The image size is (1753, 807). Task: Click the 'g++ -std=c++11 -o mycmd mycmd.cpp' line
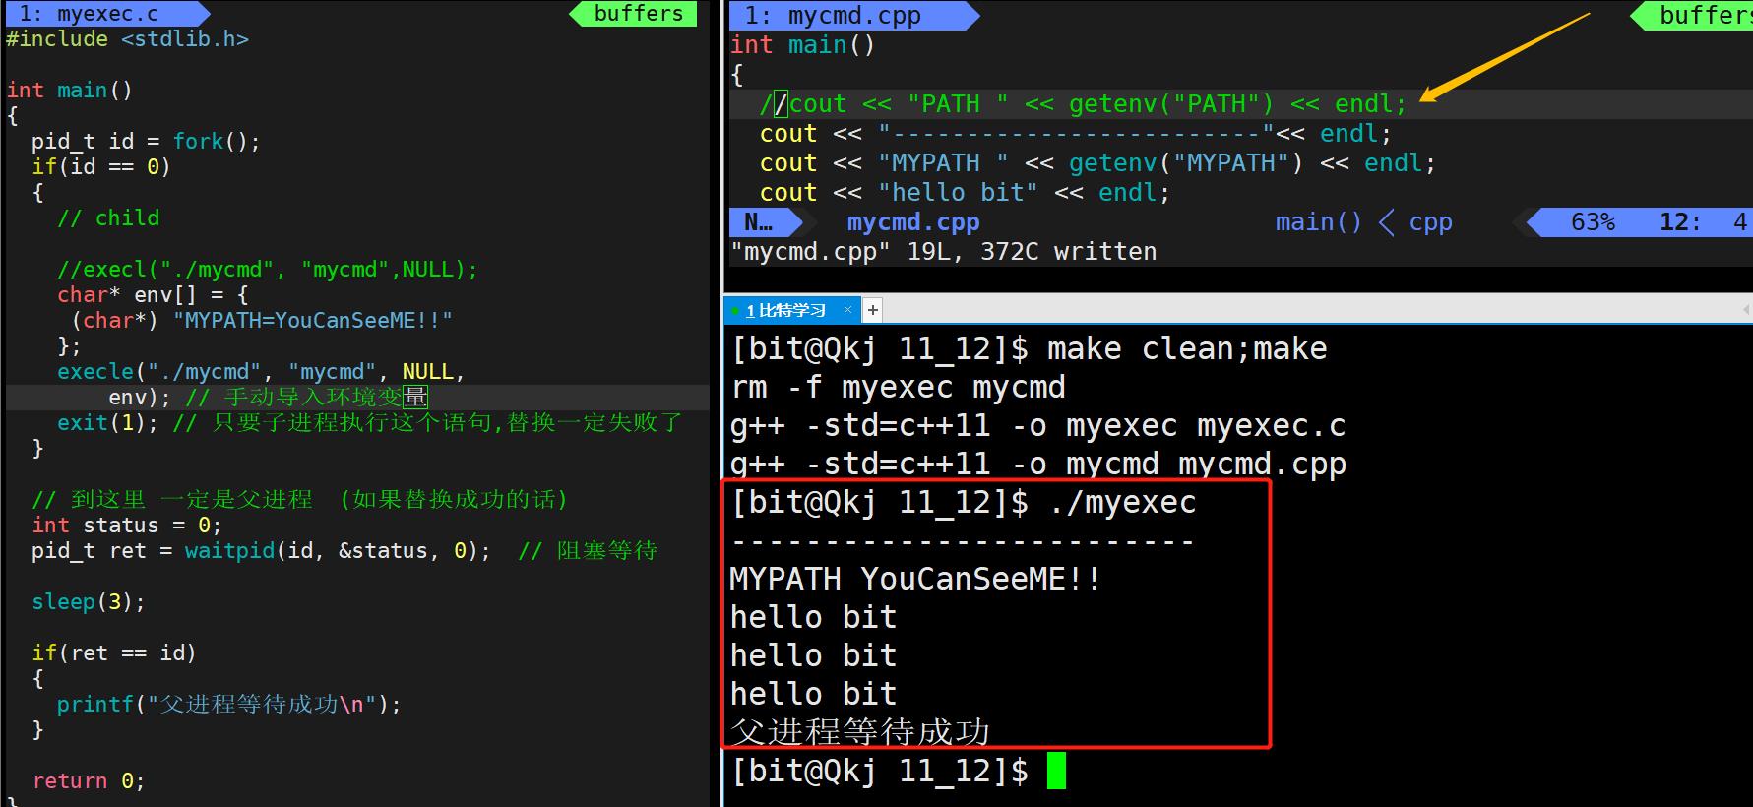(x=1038, y=465)
